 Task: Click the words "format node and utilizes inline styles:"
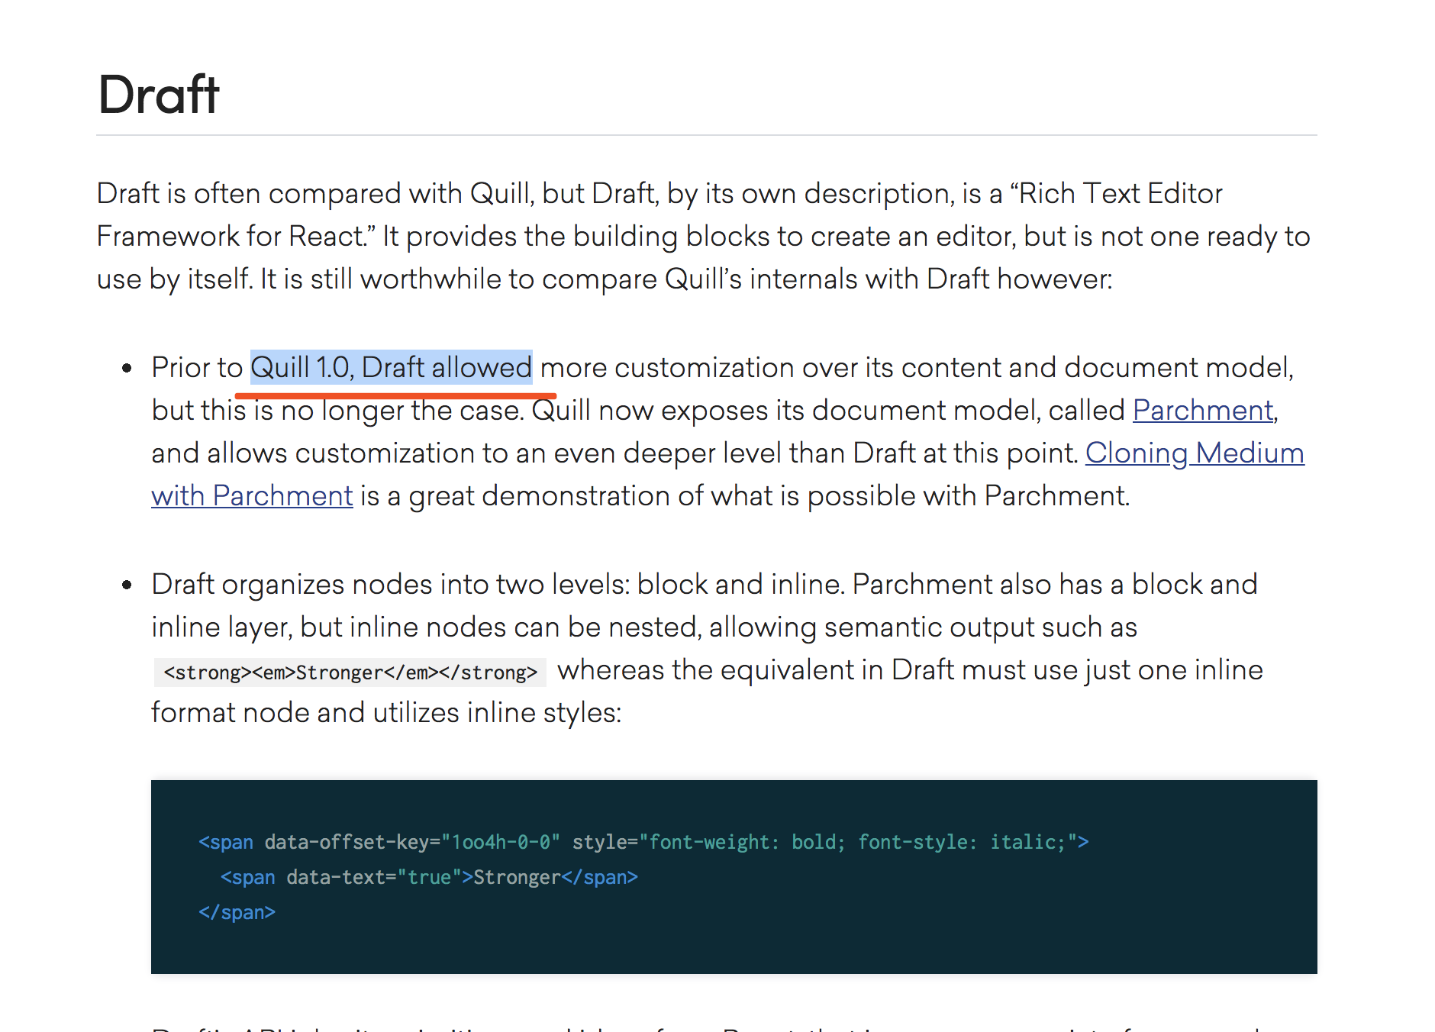coord(386,713)
